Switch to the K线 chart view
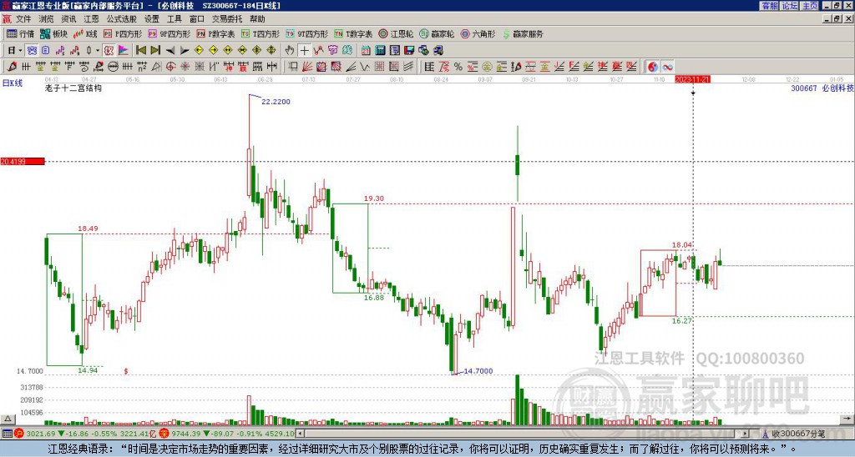This screenshot has width=855, height=457. (x=85, y=33)
